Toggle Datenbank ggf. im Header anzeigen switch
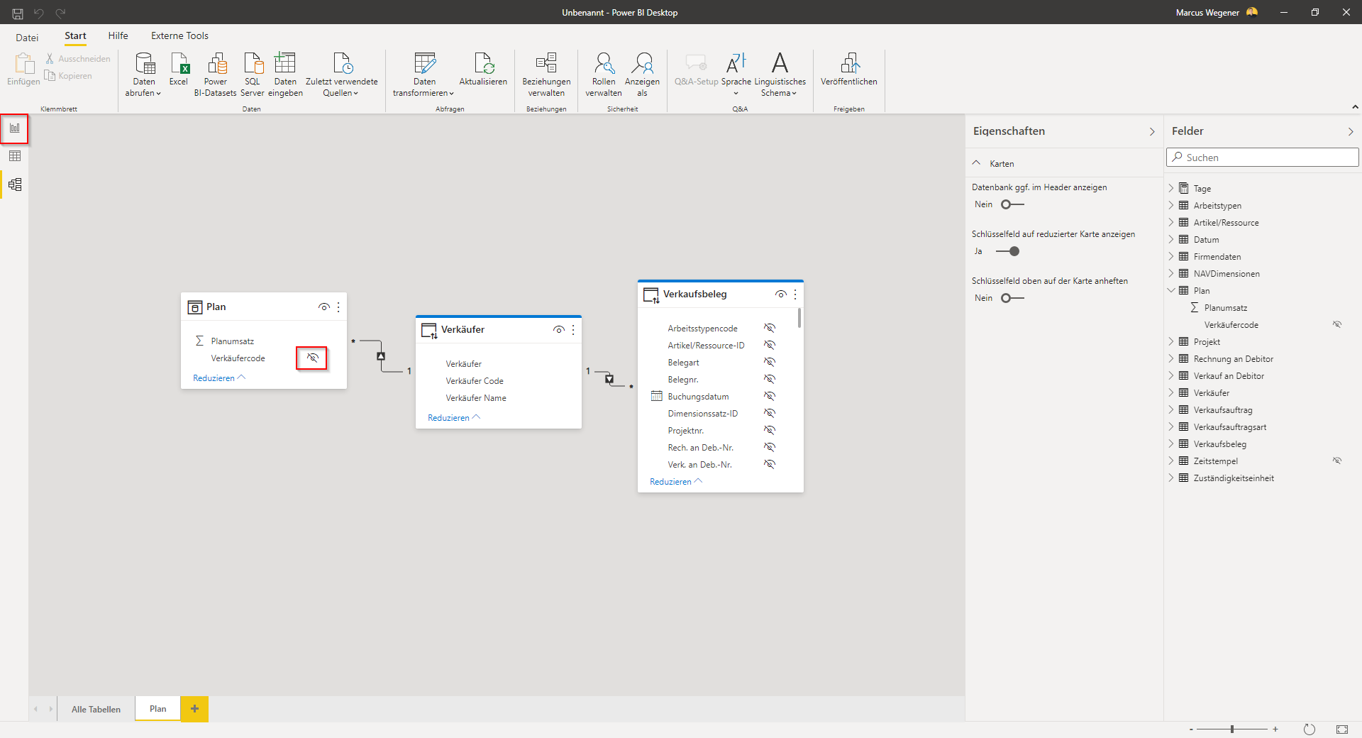The height and width of the screenshot is (738, 1362). 1012,204
